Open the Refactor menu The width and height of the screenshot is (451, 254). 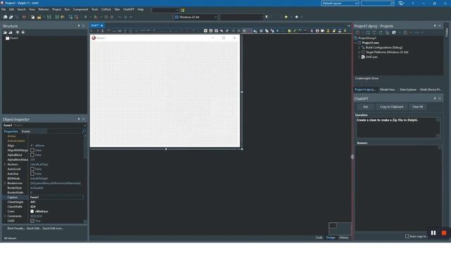(x=44, y=9)
